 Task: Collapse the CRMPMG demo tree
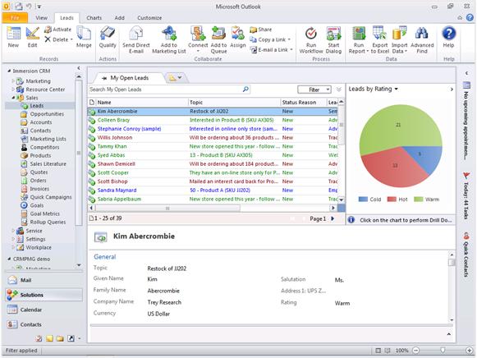[x=9, y=259]
